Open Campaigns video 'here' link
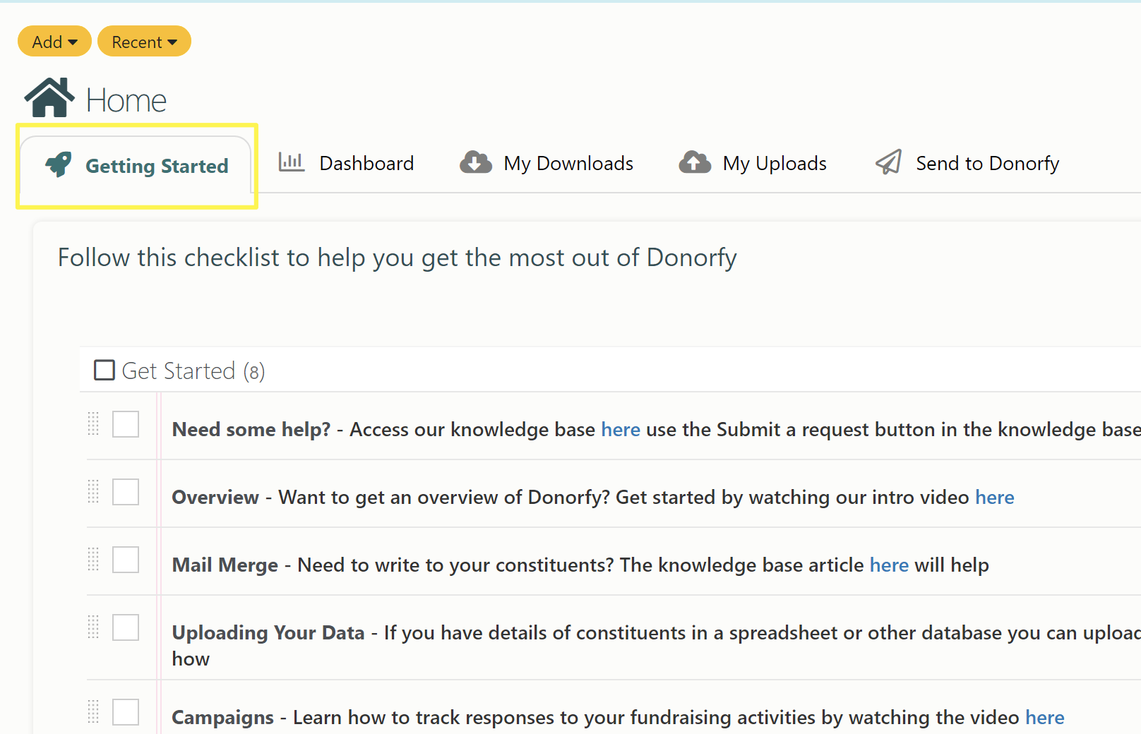The image size is (1141, 734). coord(1044,717)
